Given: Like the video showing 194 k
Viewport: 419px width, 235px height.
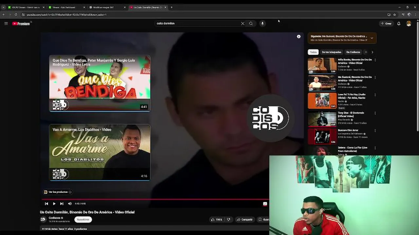Looking at the screenshot, I should click(216, 220).
